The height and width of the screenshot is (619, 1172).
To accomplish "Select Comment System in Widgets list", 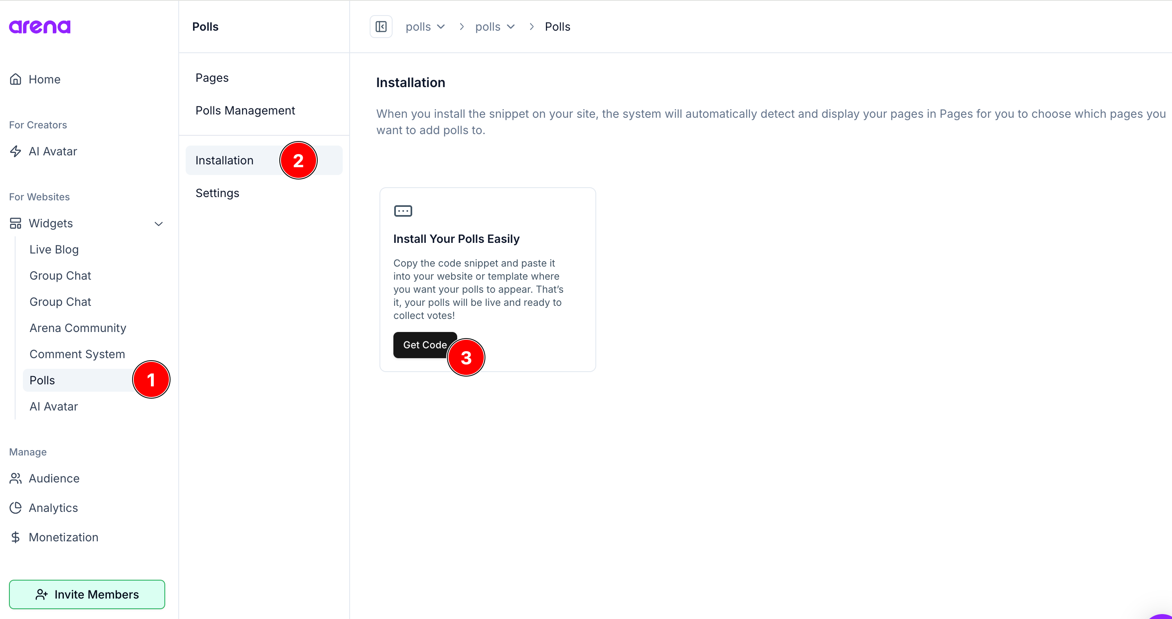I will coord(77,354).
